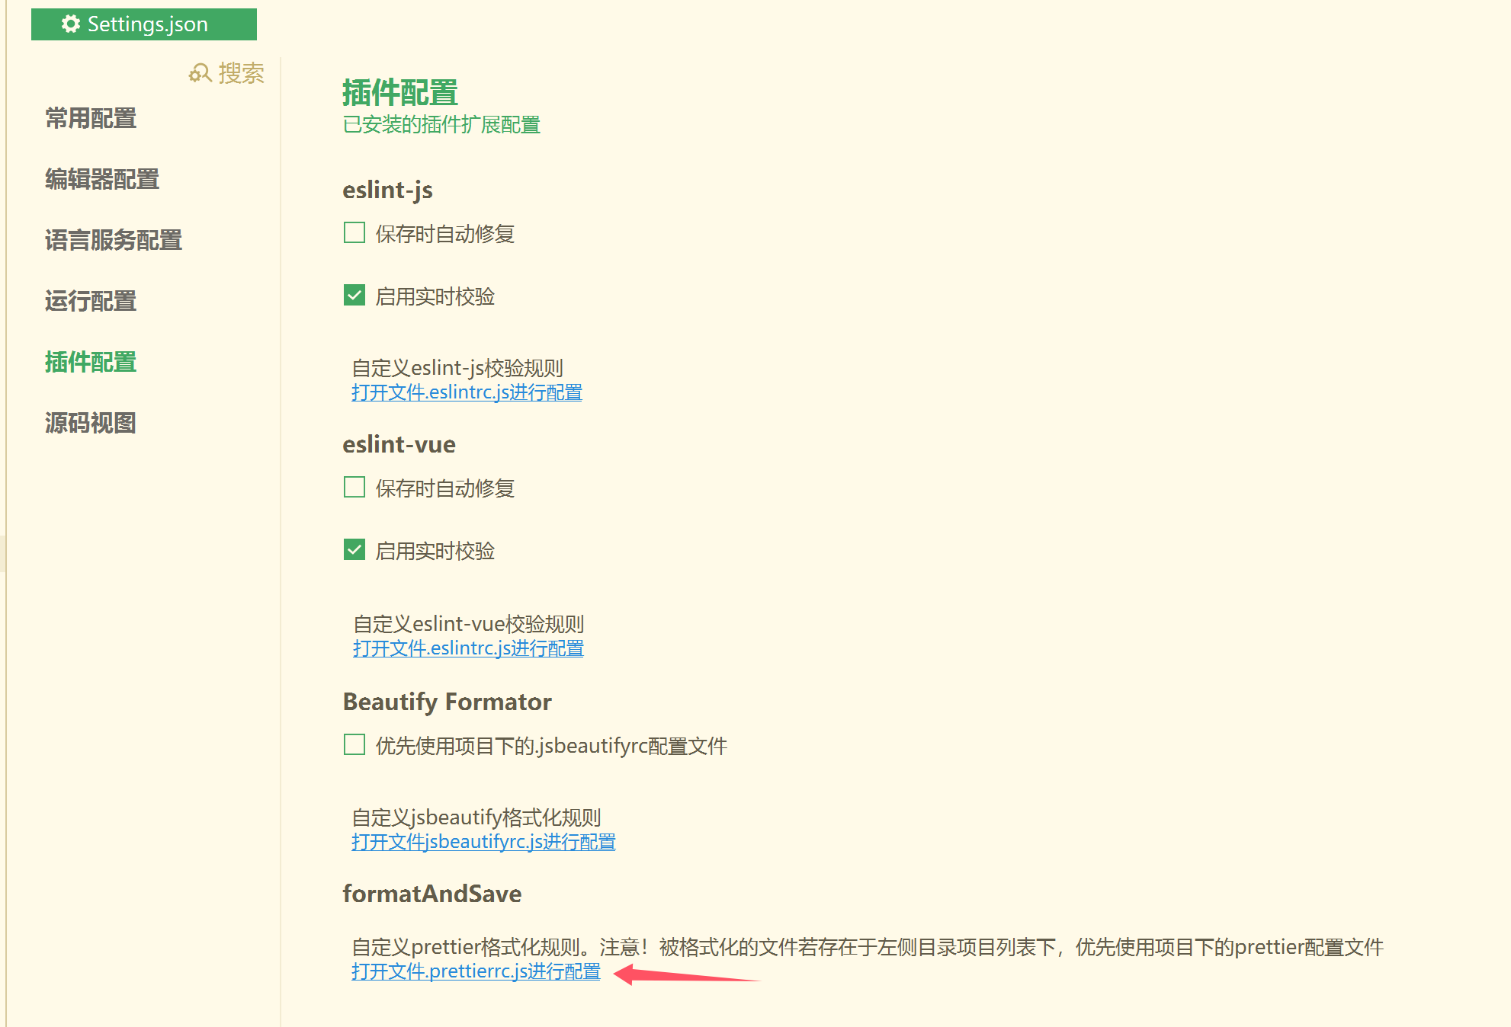Image resolution: width=1511 pixels, height=1027 pixels.
Task: Open .eslintrc.js link under eslint-js
Action: tap(467, 392)
